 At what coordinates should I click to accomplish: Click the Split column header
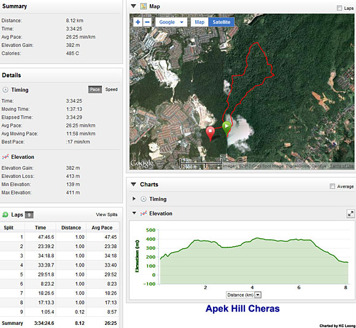pos(9,228)
